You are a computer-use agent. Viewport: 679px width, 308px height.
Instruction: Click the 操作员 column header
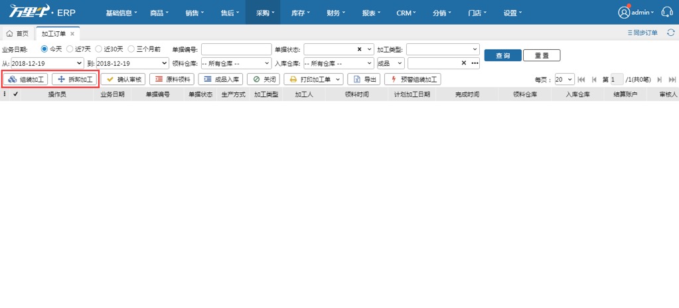tap(57, 94)
